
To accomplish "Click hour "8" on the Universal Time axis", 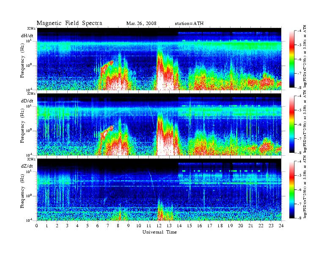I will coord(118,226).
